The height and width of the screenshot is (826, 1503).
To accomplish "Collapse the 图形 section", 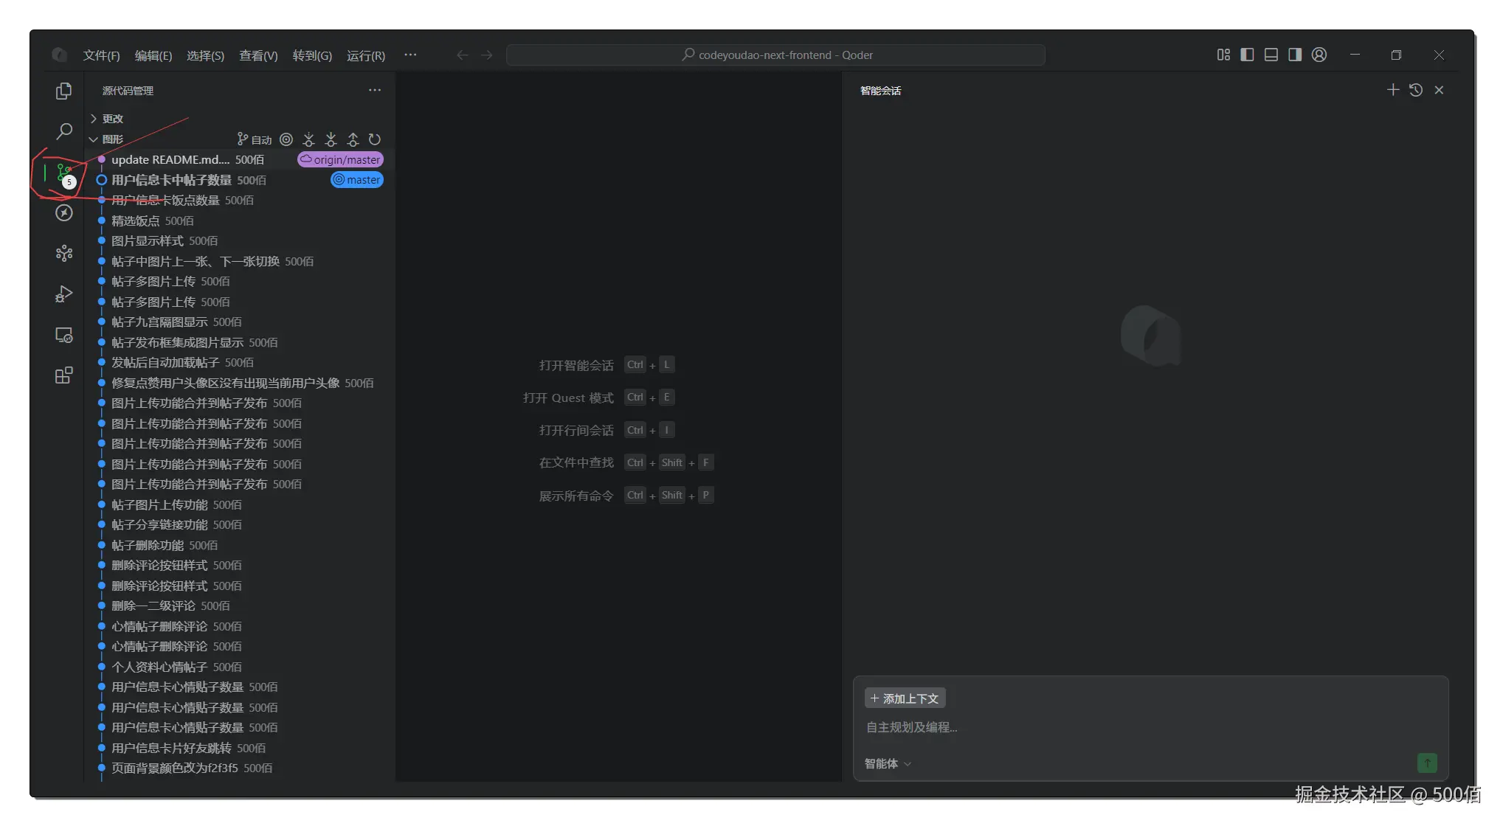I will coord(112,139).
